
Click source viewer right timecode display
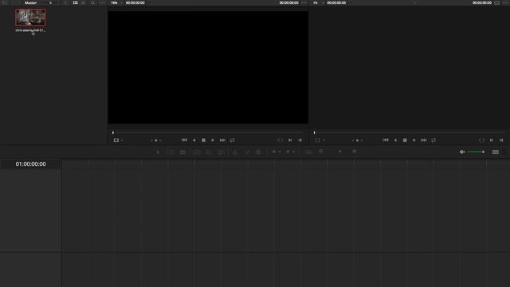coord(288,2)
